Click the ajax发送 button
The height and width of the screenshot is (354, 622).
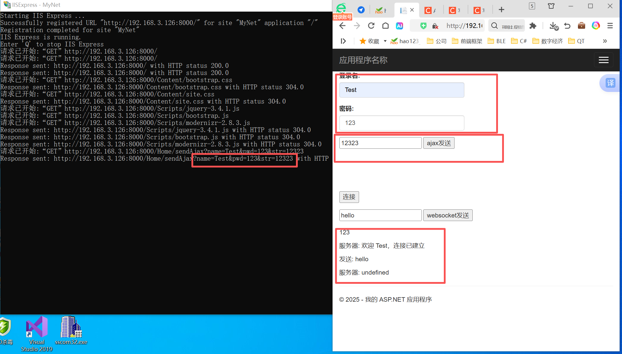pyautogui.click(x=439, y=143)
